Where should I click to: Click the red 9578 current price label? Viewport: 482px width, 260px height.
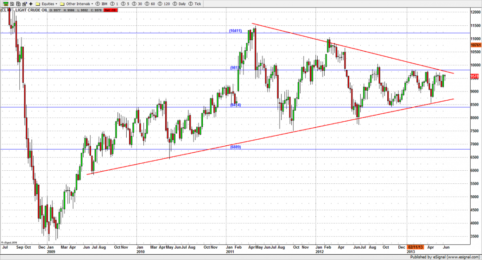coord(475,76)
